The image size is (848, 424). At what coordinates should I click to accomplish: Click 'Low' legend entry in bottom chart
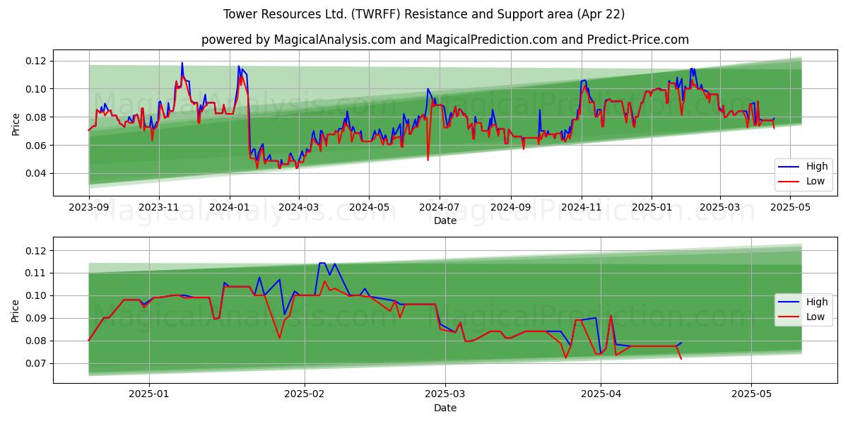[816, 317]
